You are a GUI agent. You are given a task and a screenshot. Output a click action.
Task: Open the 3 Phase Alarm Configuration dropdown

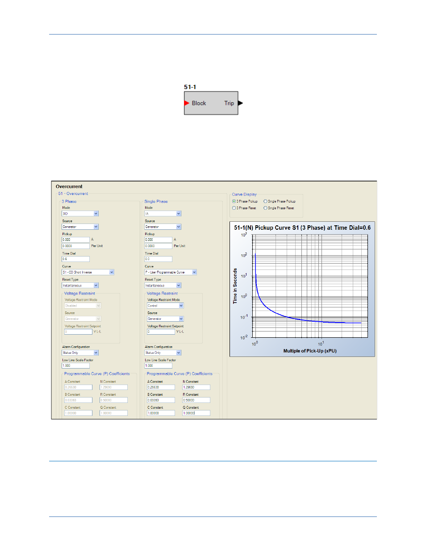80,353
